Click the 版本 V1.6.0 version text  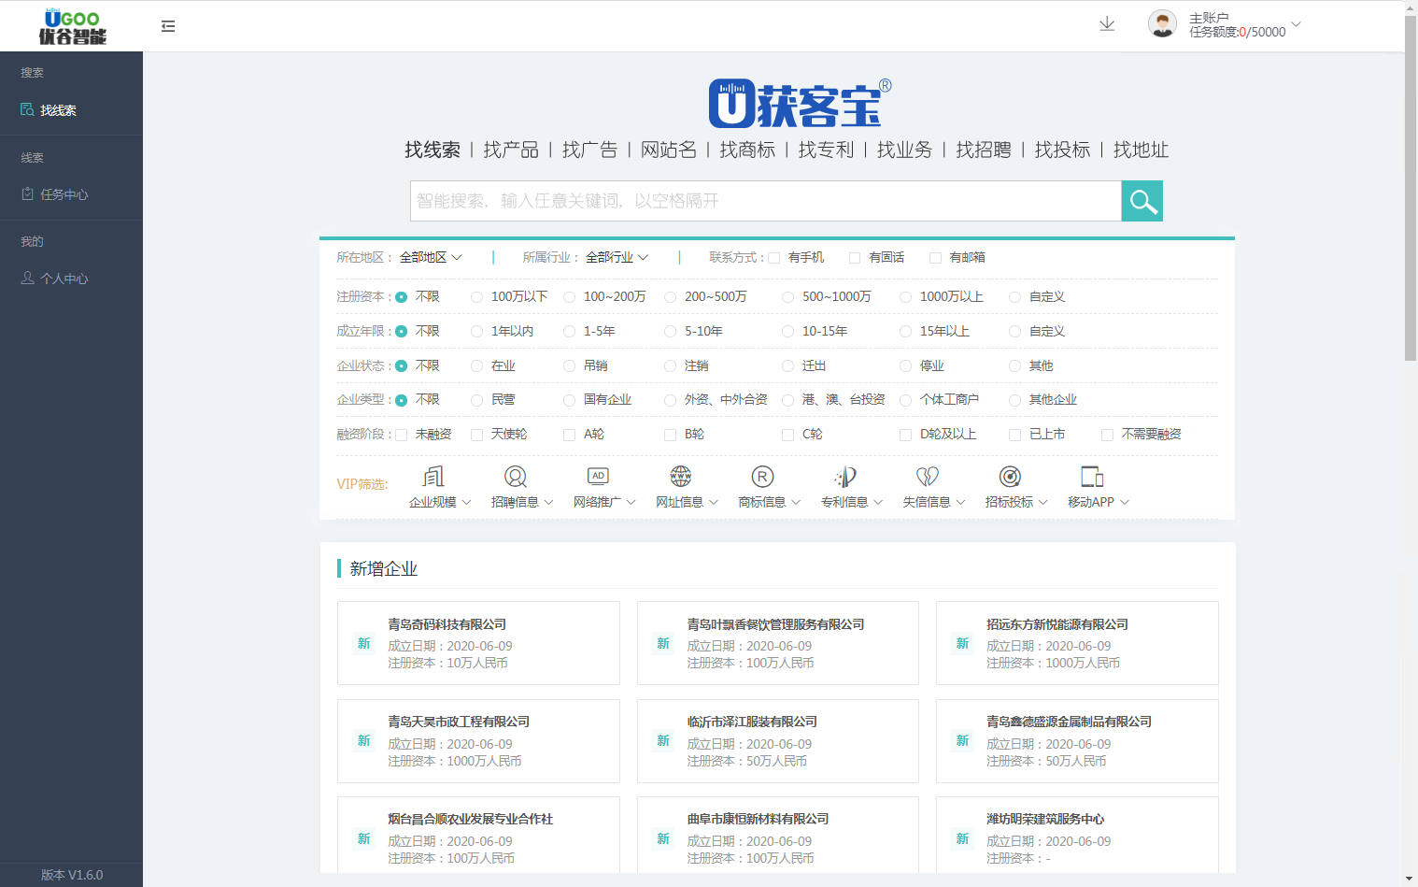72,876
